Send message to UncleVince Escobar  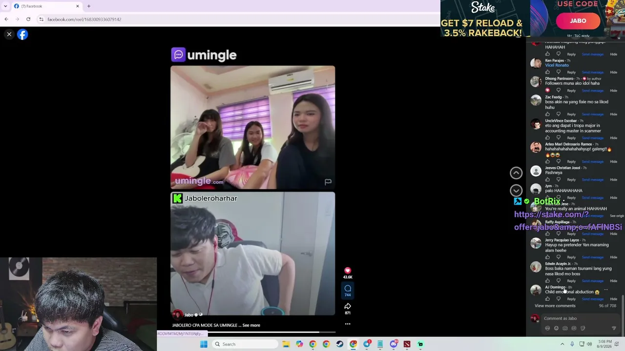pyautogui.click(x=592, y=137)
